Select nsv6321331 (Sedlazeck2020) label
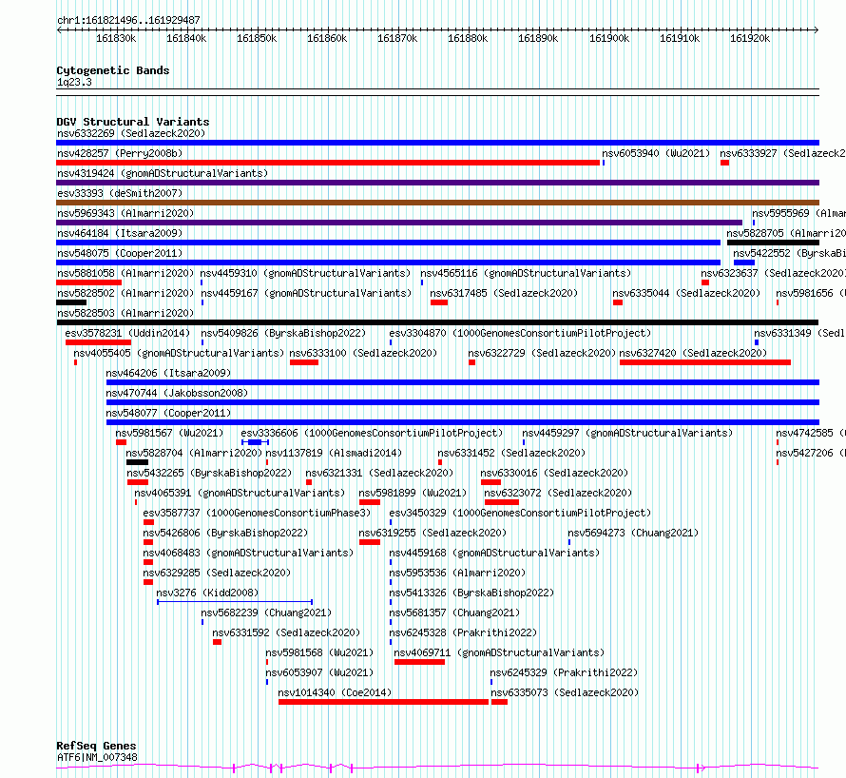This screenshot has width=846, height=778. pos(379,473)
